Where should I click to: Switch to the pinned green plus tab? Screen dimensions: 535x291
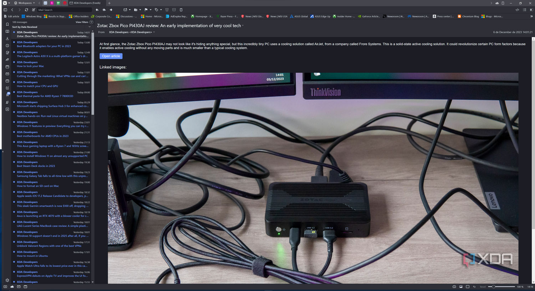[58, 3]
